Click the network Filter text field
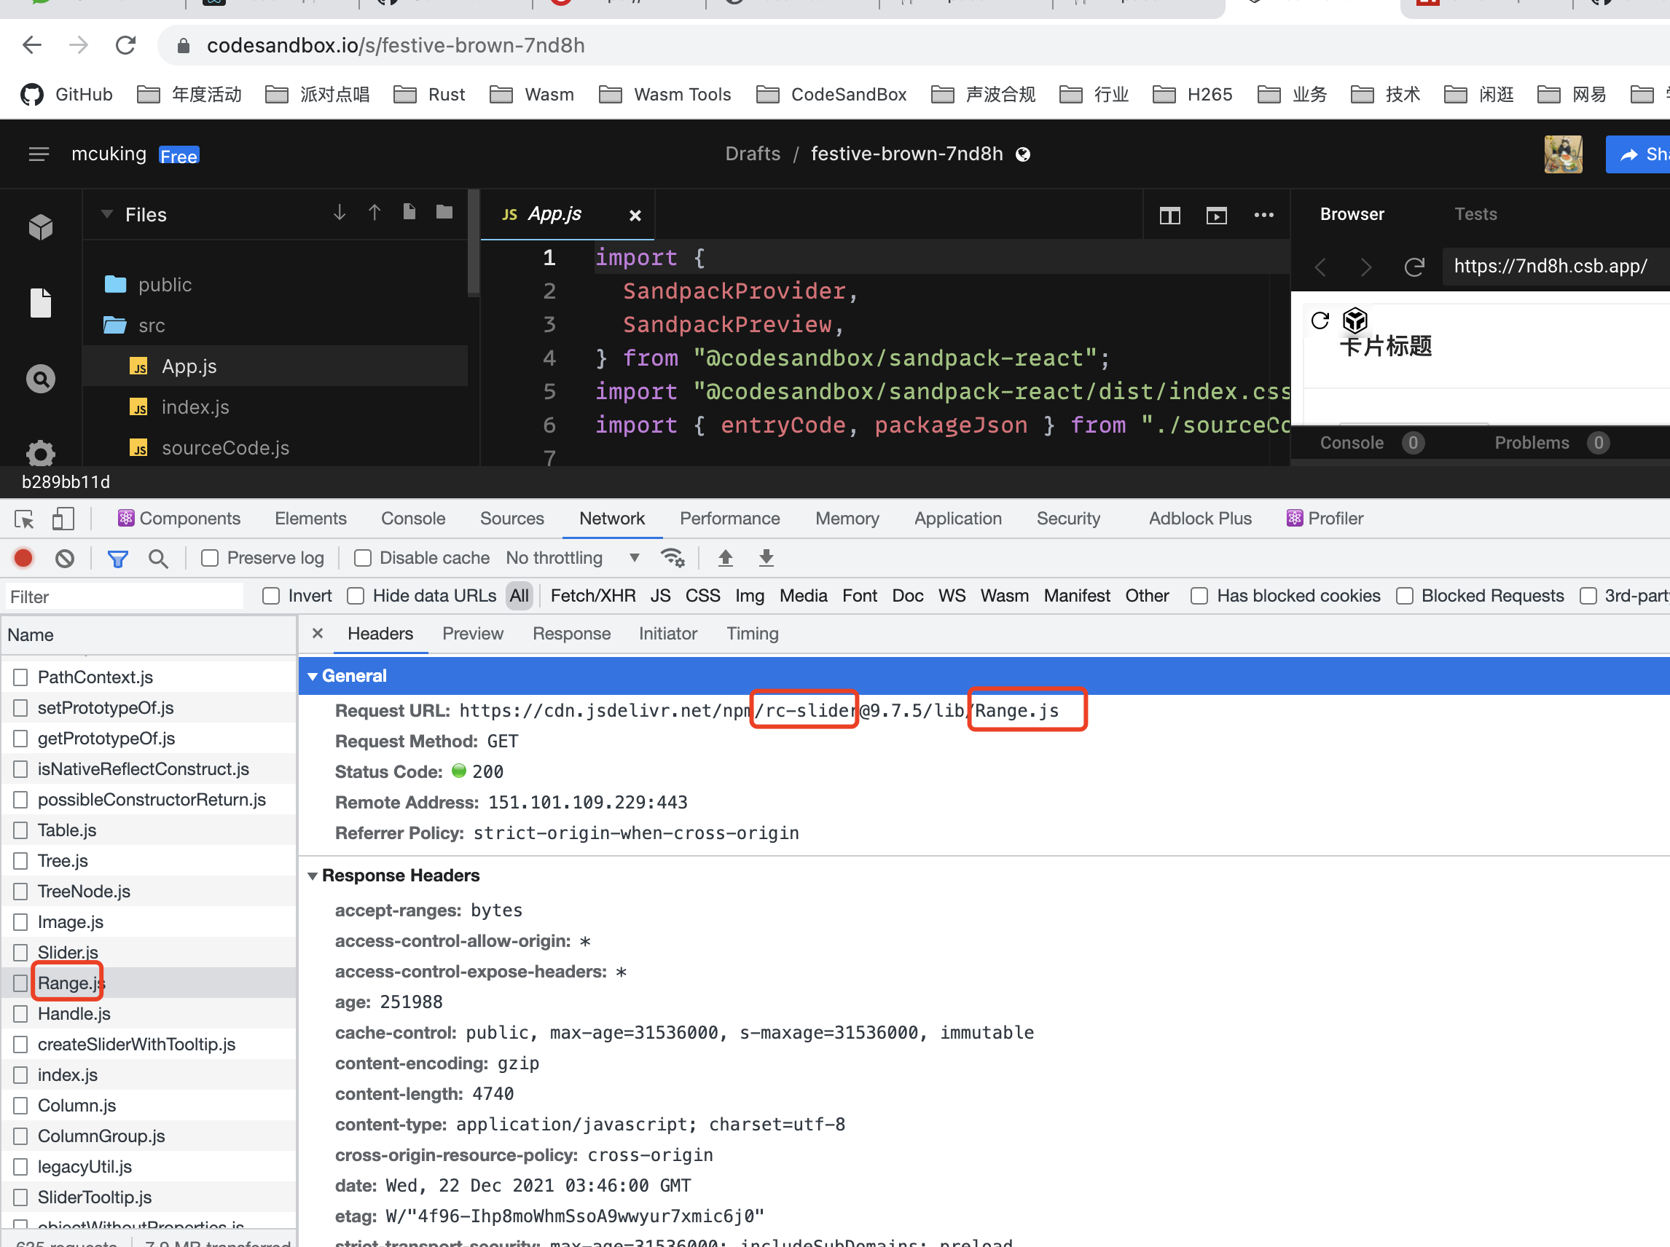This screenshot has height=1247, width=1670. [x=125, y=597]
